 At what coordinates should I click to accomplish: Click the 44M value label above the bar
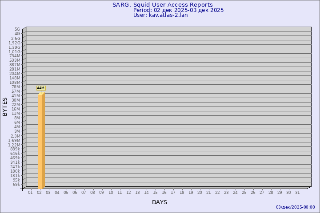pyautogui.click(x=40, y=88)
